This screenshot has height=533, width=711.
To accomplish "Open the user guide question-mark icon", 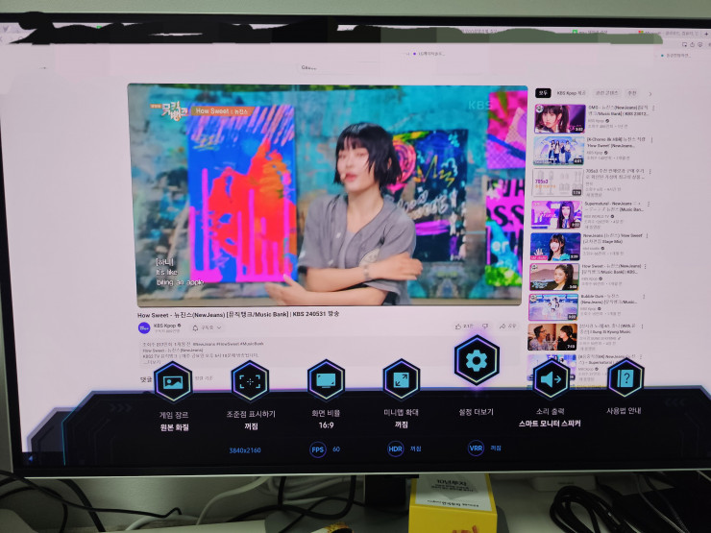I will click(625, 377).
